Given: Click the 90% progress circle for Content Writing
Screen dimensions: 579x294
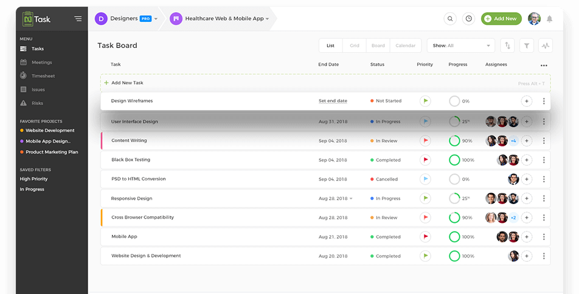Looking at the screenshot, I should point(454,141).
